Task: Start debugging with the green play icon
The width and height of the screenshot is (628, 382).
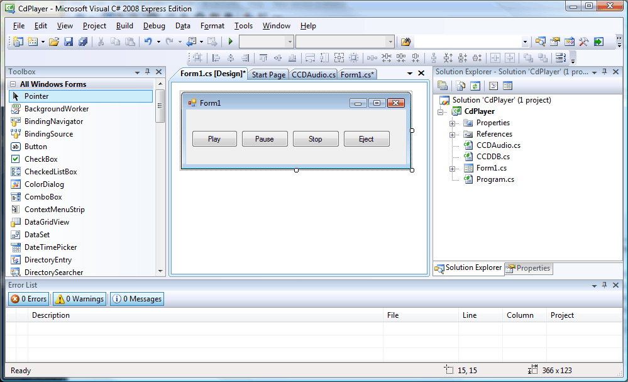Action: [230, 42]
